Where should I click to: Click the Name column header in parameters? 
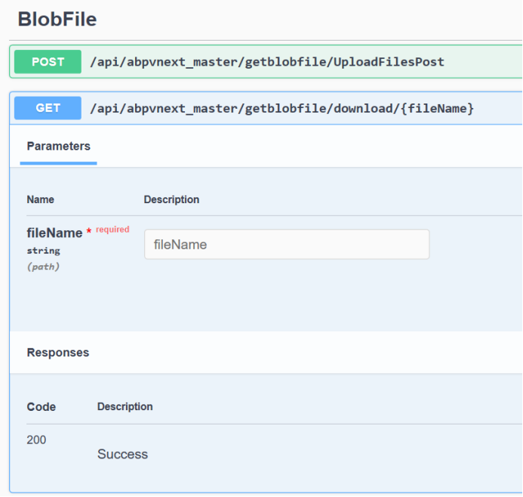click(x=40, y=199)
